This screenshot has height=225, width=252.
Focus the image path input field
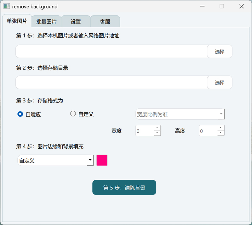(x=112, y=52)
